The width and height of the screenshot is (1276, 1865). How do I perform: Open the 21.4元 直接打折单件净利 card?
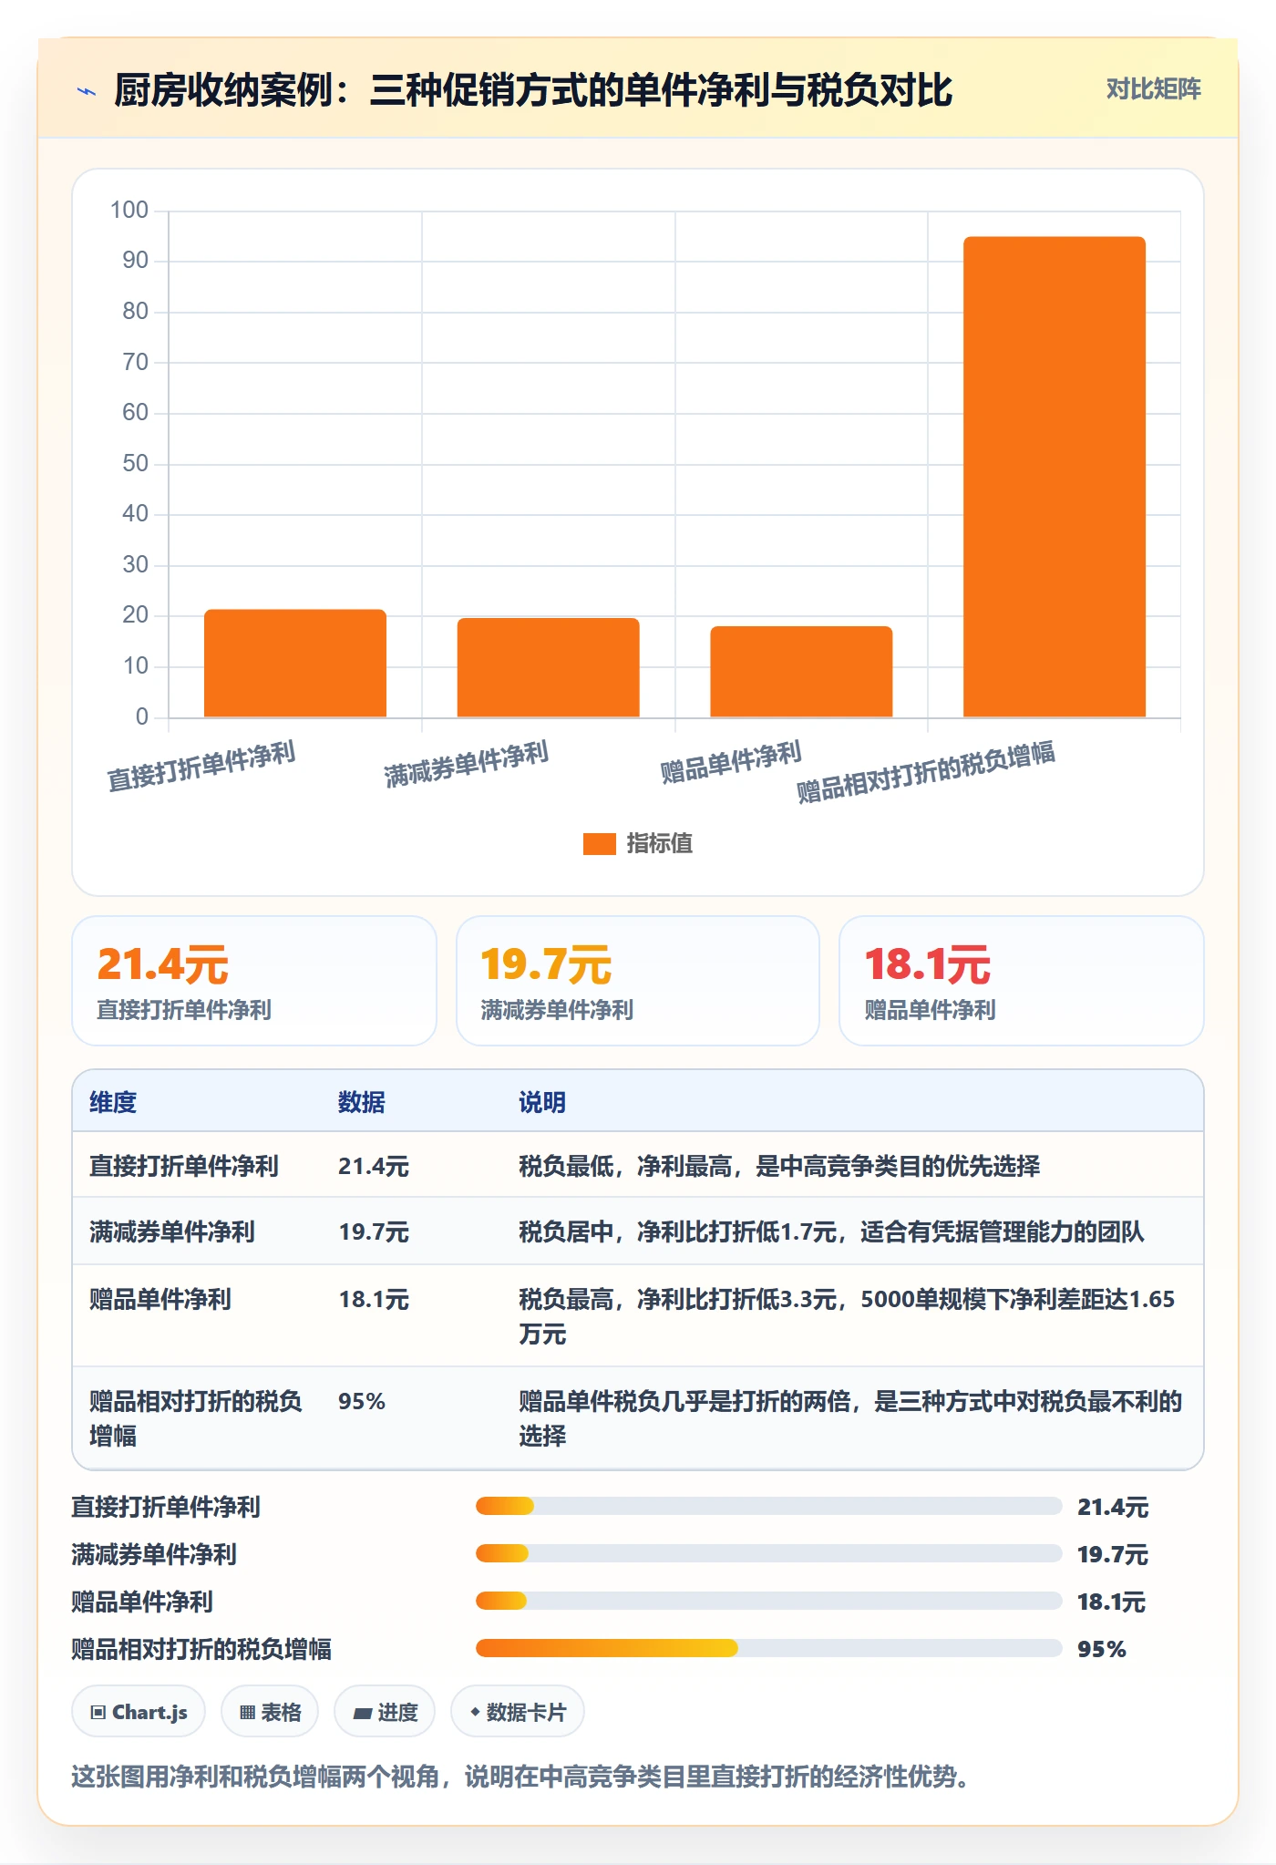[x=254, y=981]
